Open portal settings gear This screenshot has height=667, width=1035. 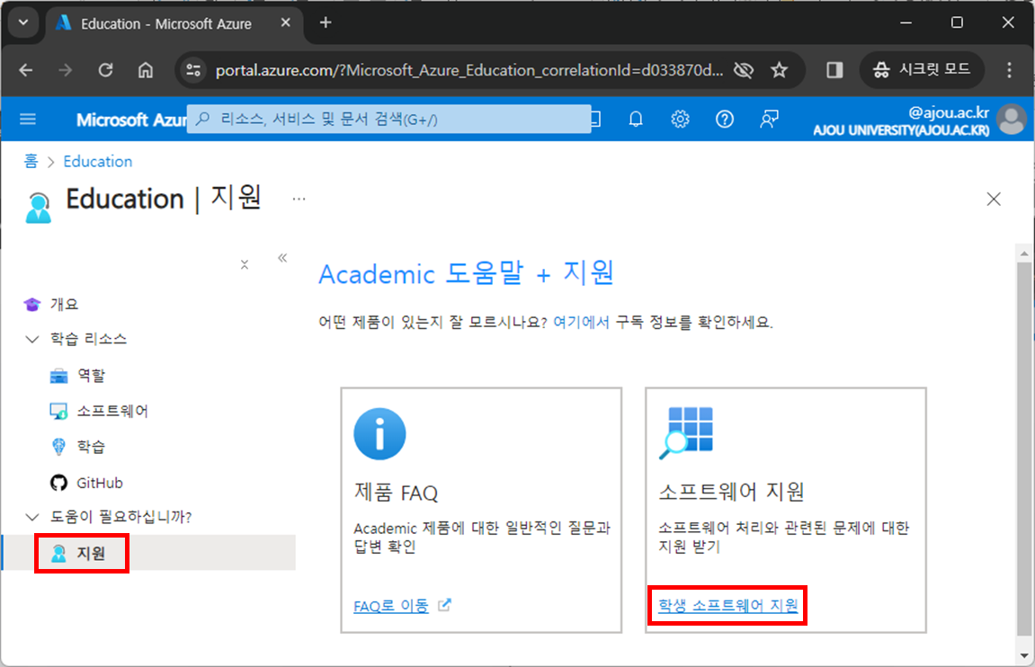click(x=680, y=120)
